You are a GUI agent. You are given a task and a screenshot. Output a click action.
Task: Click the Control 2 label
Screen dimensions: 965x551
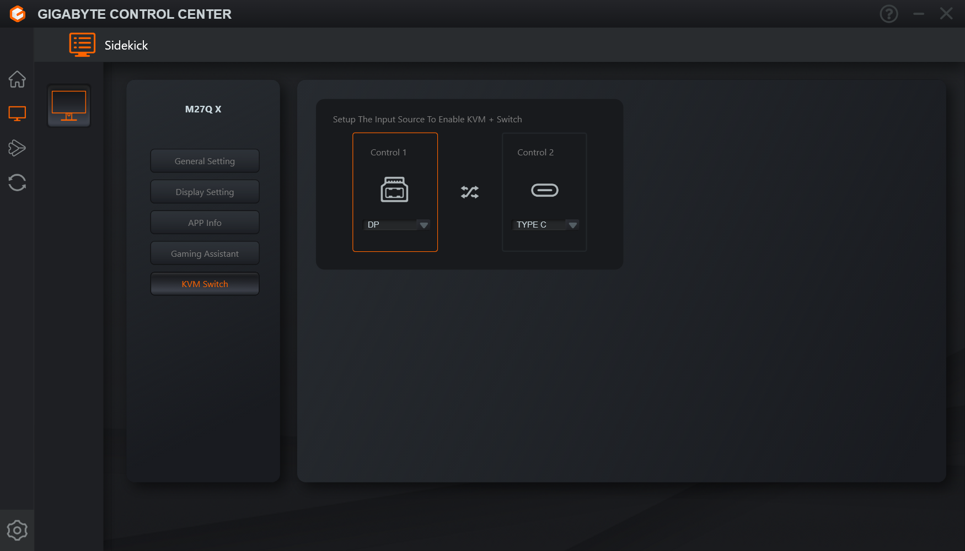click(x=535, y=152)
